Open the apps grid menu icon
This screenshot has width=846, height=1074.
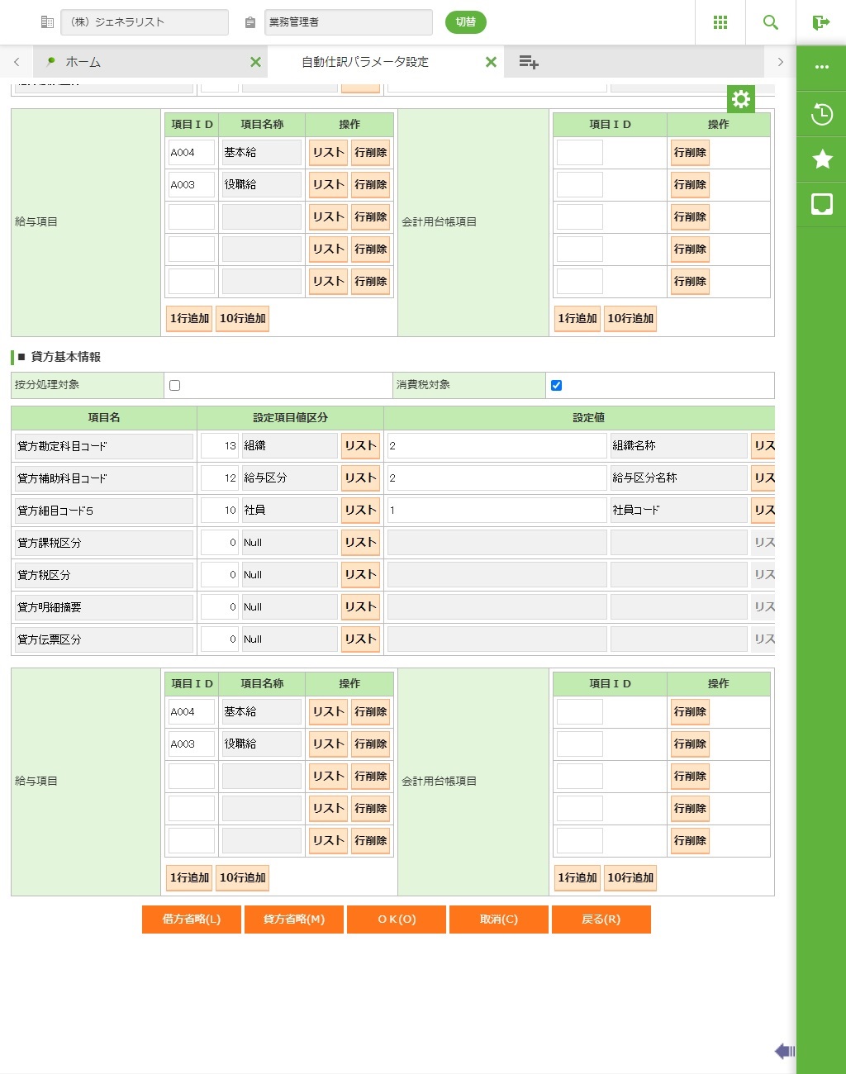720,22
